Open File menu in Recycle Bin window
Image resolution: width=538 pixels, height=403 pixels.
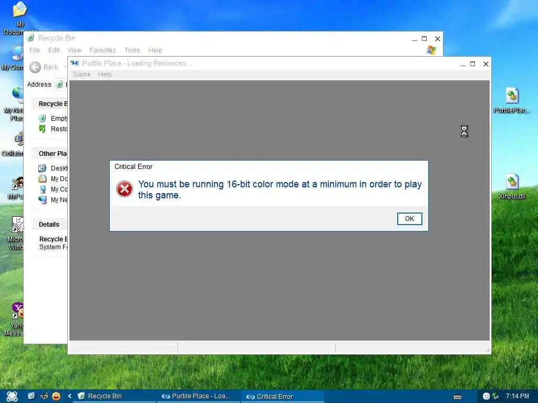point(34,50)
